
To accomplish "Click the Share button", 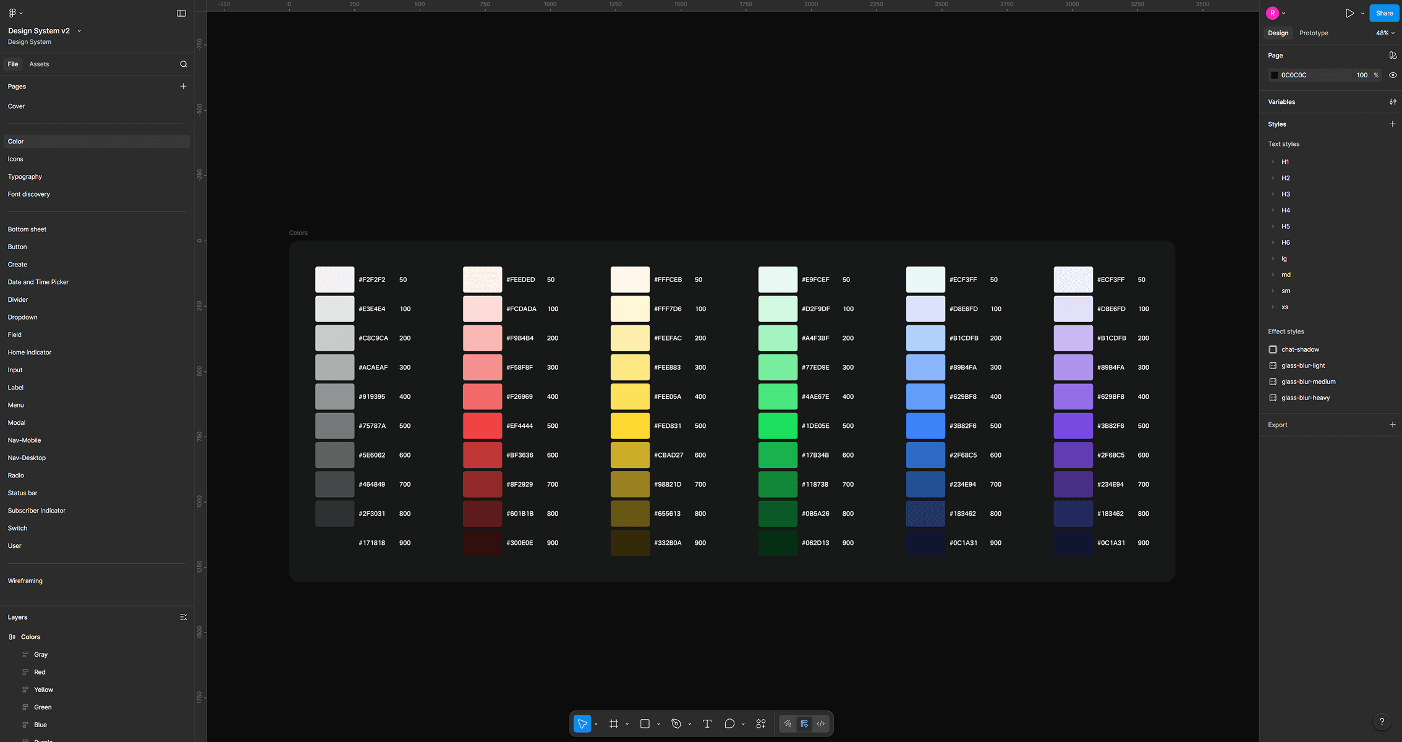I will pos(1384,13).
